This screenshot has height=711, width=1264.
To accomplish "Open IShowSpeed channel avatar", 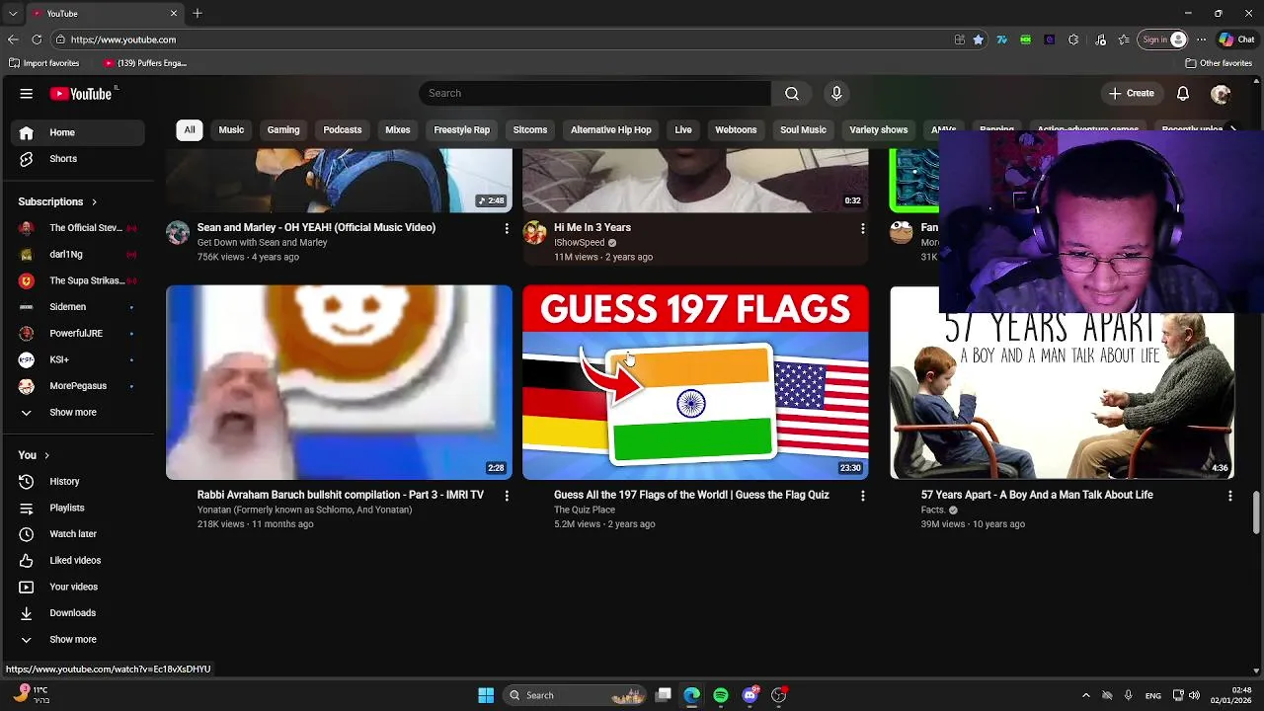I will (534, 233).
